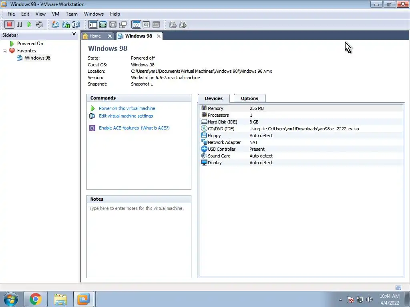Click the settings wrench icon in Commands
Viewport: 410px width, 307px height.
tap(92, 116)
